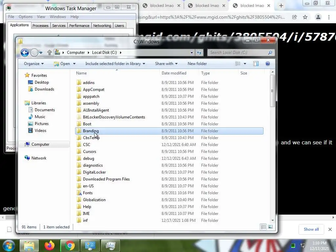
Task: Click the blue Help icon in Explorer
Action: point(268,64)
